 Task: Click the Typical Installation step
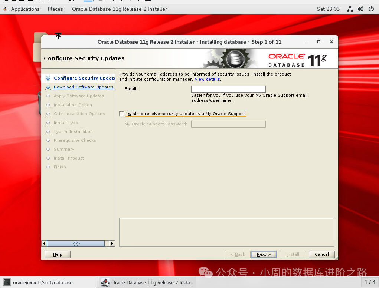coord(73,131)
